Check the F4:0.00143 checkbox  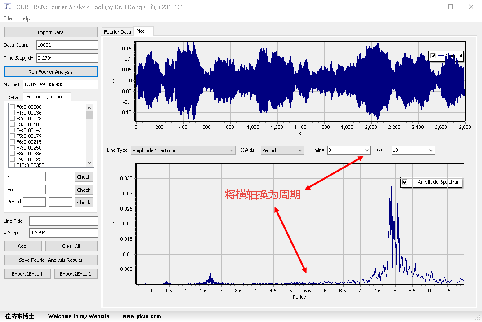tap(13, 130)
